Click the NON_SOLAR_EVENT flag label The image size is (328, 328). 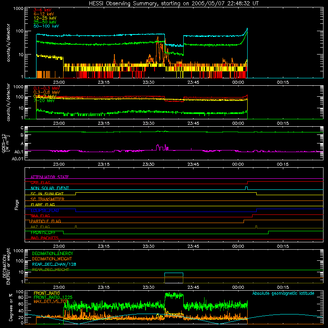pos(50,188)
